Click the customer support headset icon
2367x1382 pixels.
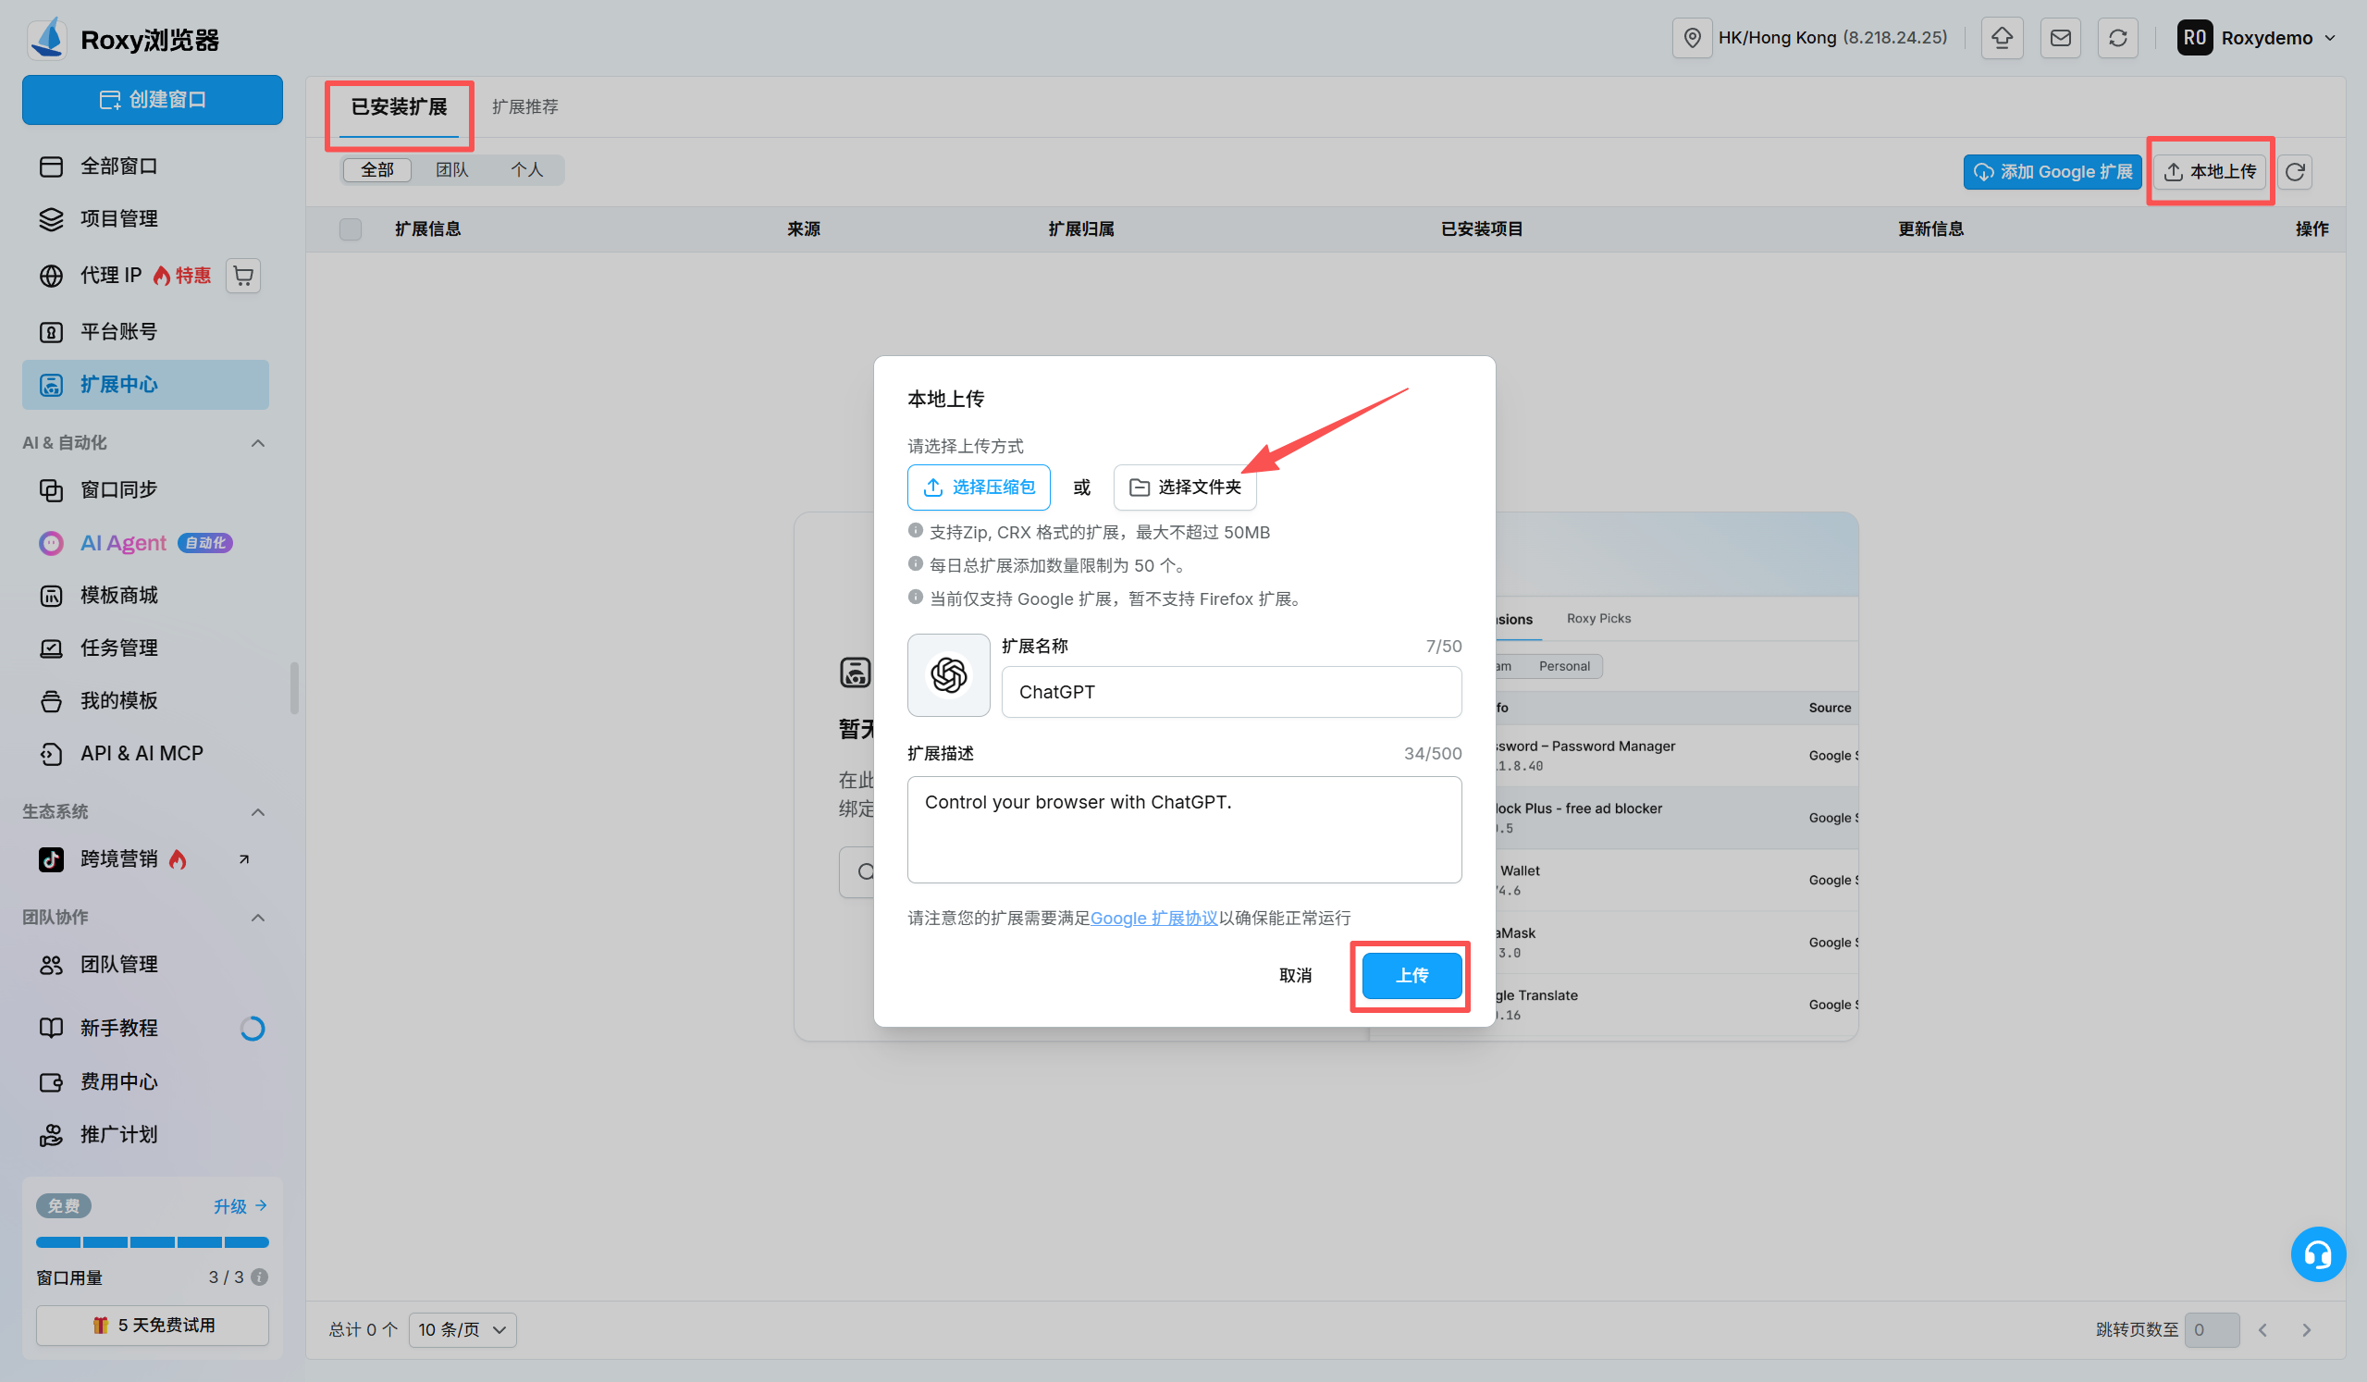2317,1254
